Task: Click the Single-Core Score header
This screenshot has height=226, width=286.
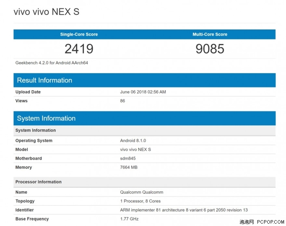Action: tap(79, 34)
